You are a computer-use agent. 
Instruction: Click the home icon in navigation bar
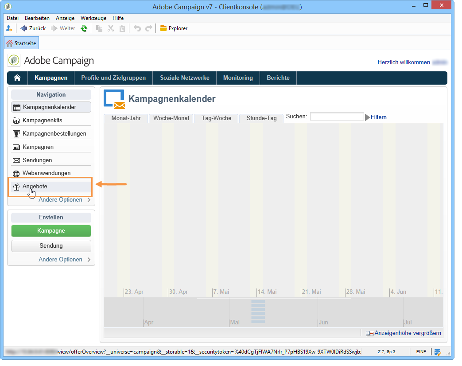coord(17,78)
